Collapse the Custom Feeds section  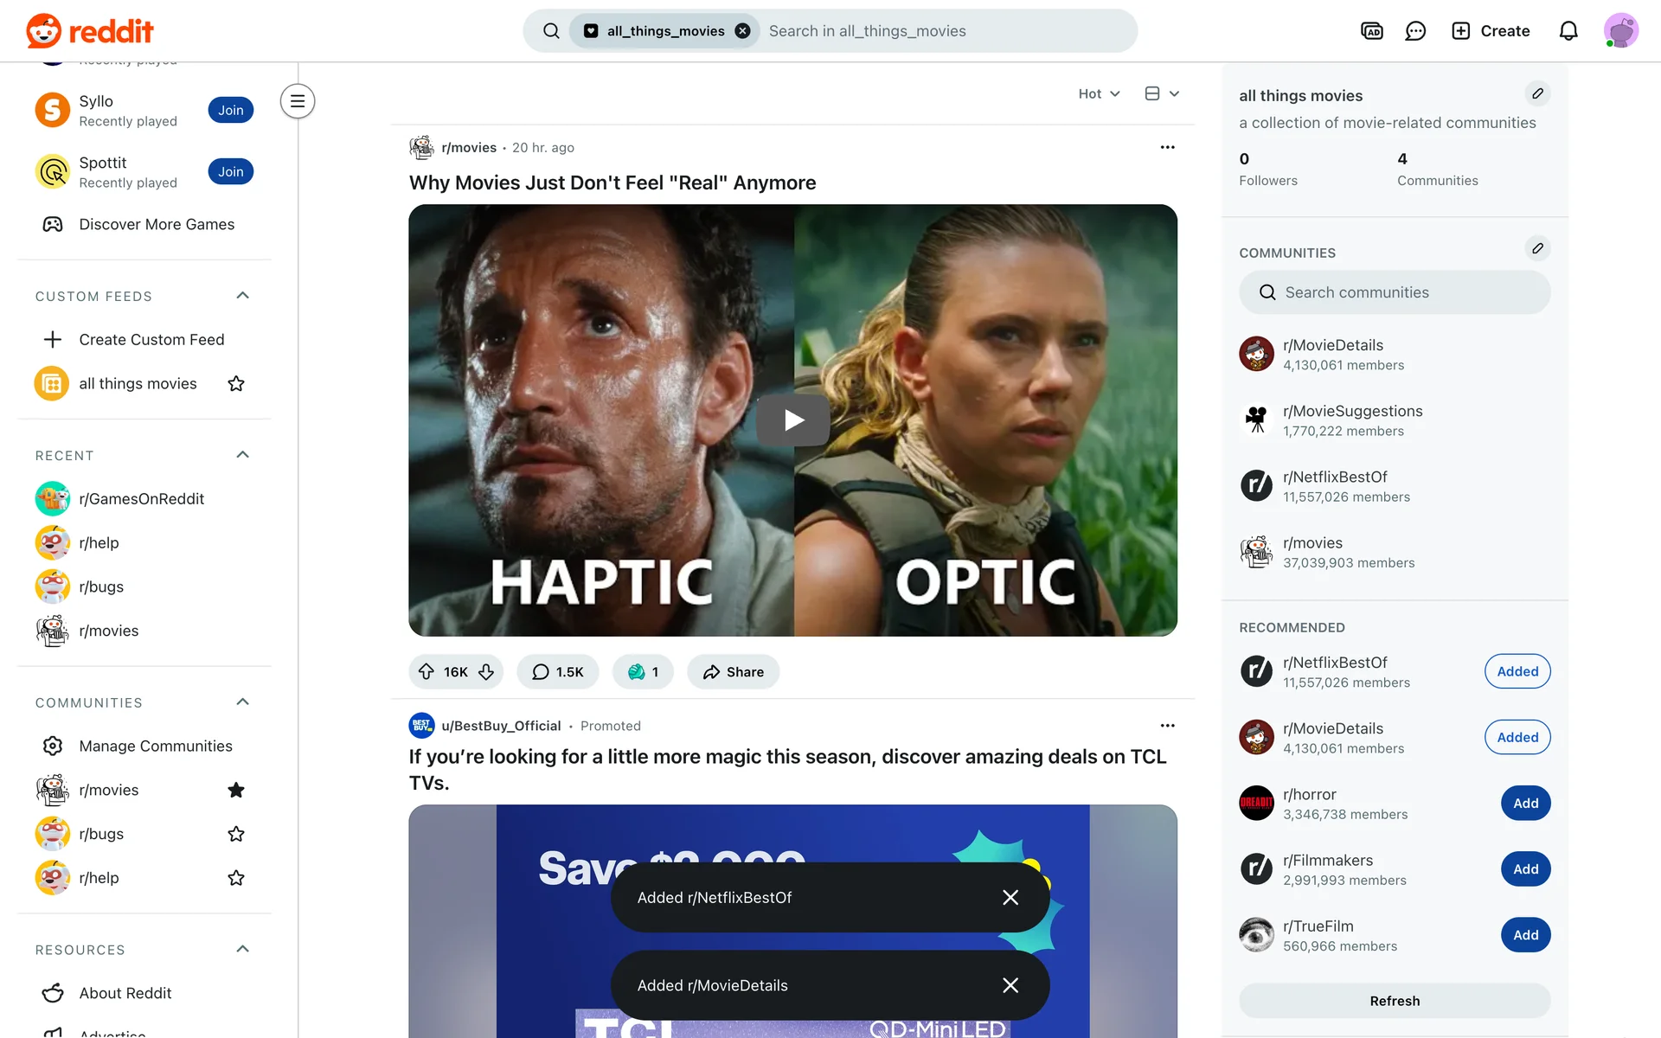(243, 296)
